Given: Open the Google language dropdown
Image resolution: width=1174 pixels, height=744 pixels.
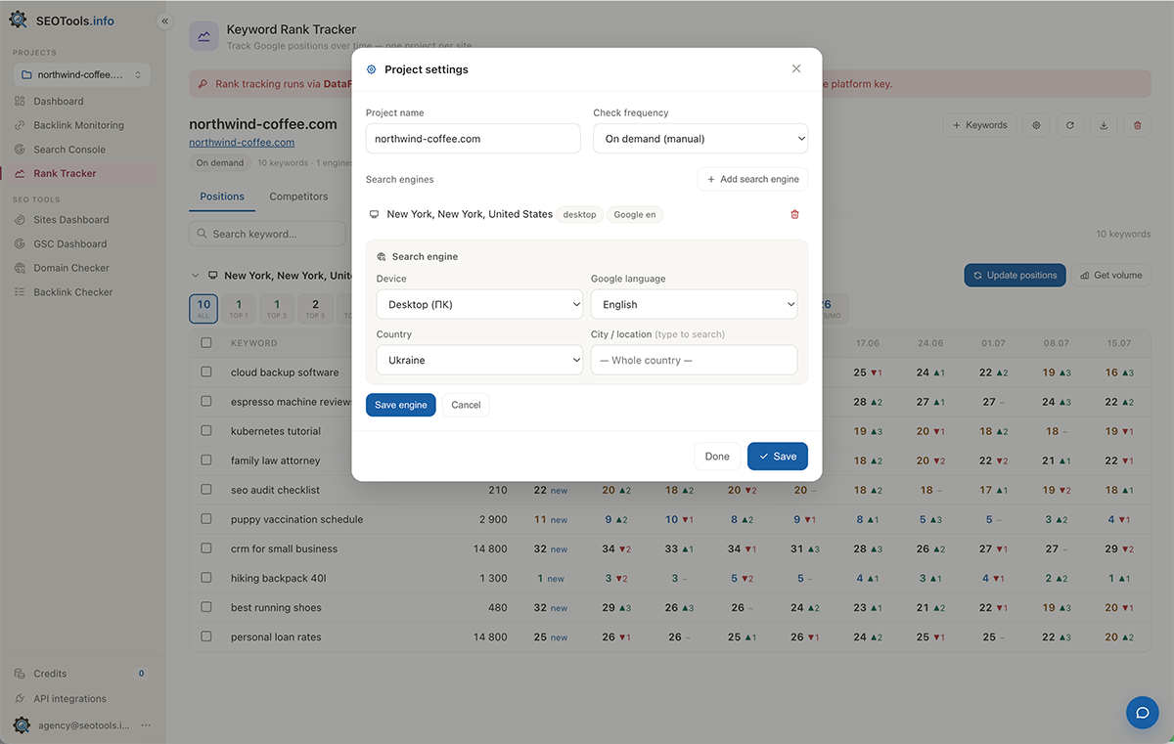Looking at the screenshot, I should coord(694,304).
